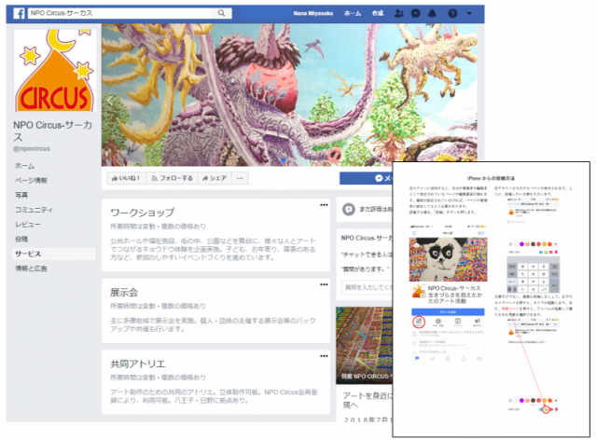Click the circled post pencil icon in iPhone guide
This screenshot has height=440, width=597.
[419, 322]
